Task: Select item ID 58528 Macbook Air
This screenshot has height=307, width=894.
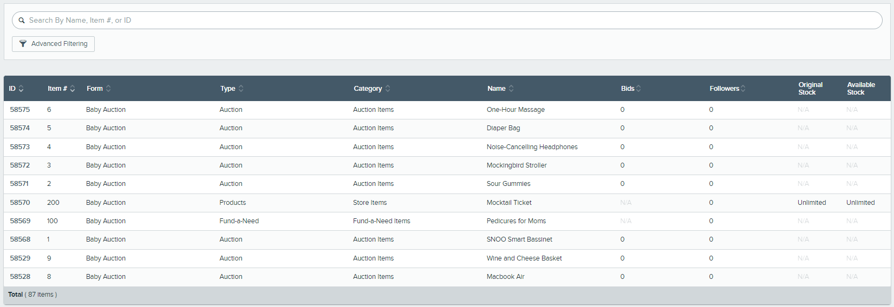Action: click(x=505, y=277)
